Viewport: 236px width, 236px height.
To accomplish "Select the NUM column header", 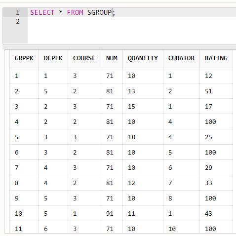I will (112, 58).
